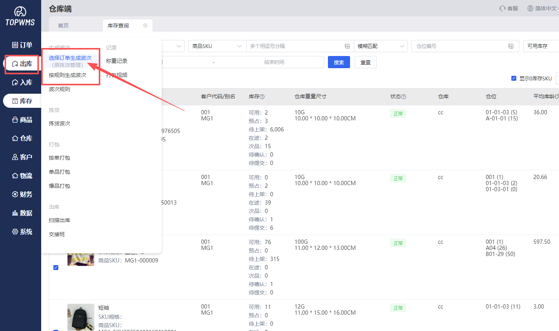The width and height of the screenshot is (559, 331).
Task: Choose 扫描出库 in the 出库 menu
Action: coord(59,220)
